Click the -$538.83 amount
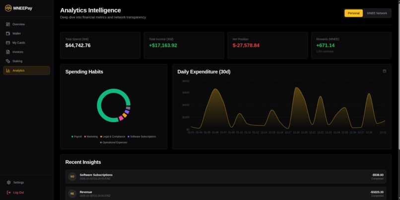The width and height of the screenshot is (400, 200). [378, 175]
